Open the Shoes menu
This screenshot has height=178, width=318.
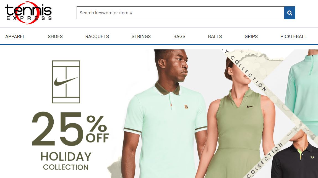[x=55, y=36]
